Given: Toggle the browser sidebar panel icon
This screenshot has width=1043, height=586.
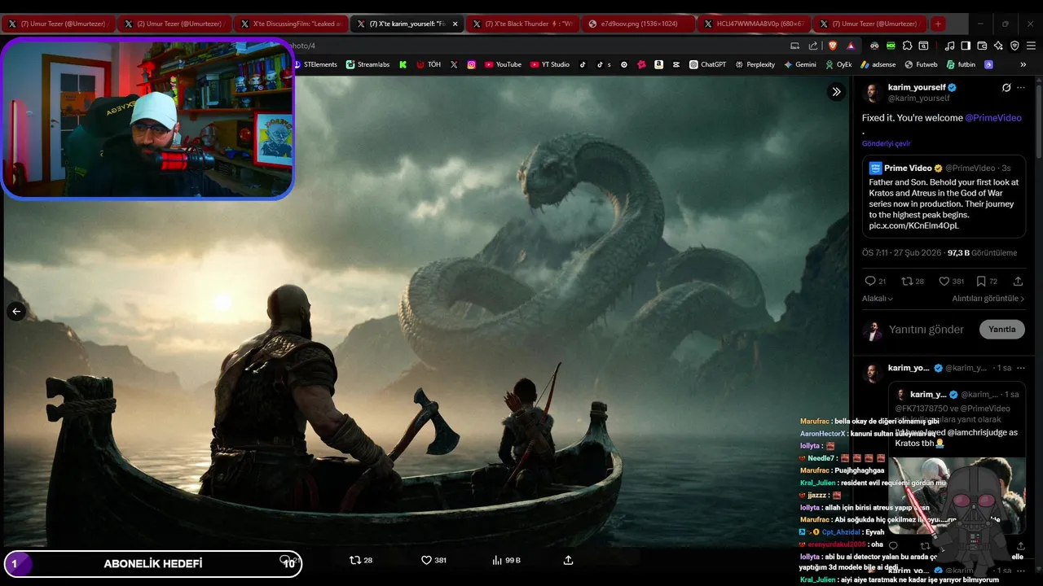Looking at the screenshot, I should (x=966, y=46).
